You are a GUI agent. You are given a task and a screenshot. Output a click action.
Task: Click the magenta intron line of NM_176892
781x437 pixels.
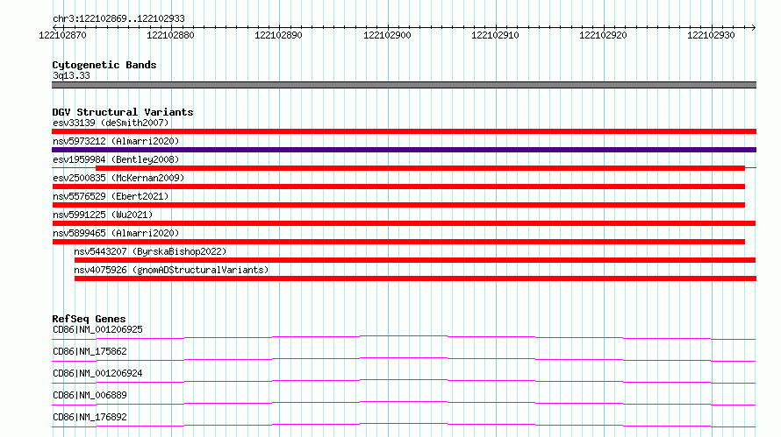pyautogui.click(x=404, y=424)
